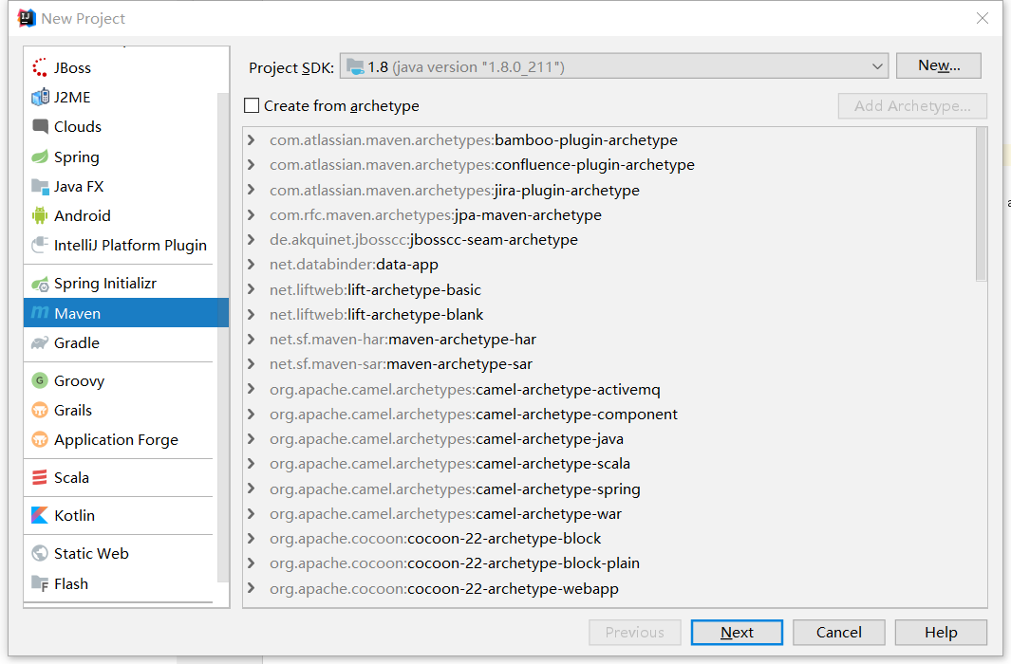Click the J2ME project type icon
The height and width of the screenshot is (664, 1011).
[40, 98]
